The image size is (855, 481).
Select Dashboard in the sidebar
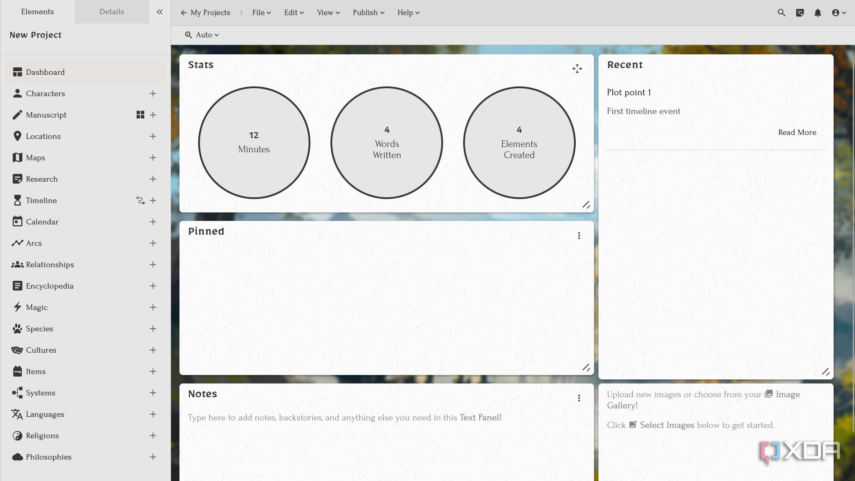(x=85, y=72)
